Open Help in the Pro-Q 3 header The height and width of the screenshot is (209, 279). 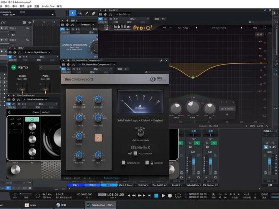[255, 28]
